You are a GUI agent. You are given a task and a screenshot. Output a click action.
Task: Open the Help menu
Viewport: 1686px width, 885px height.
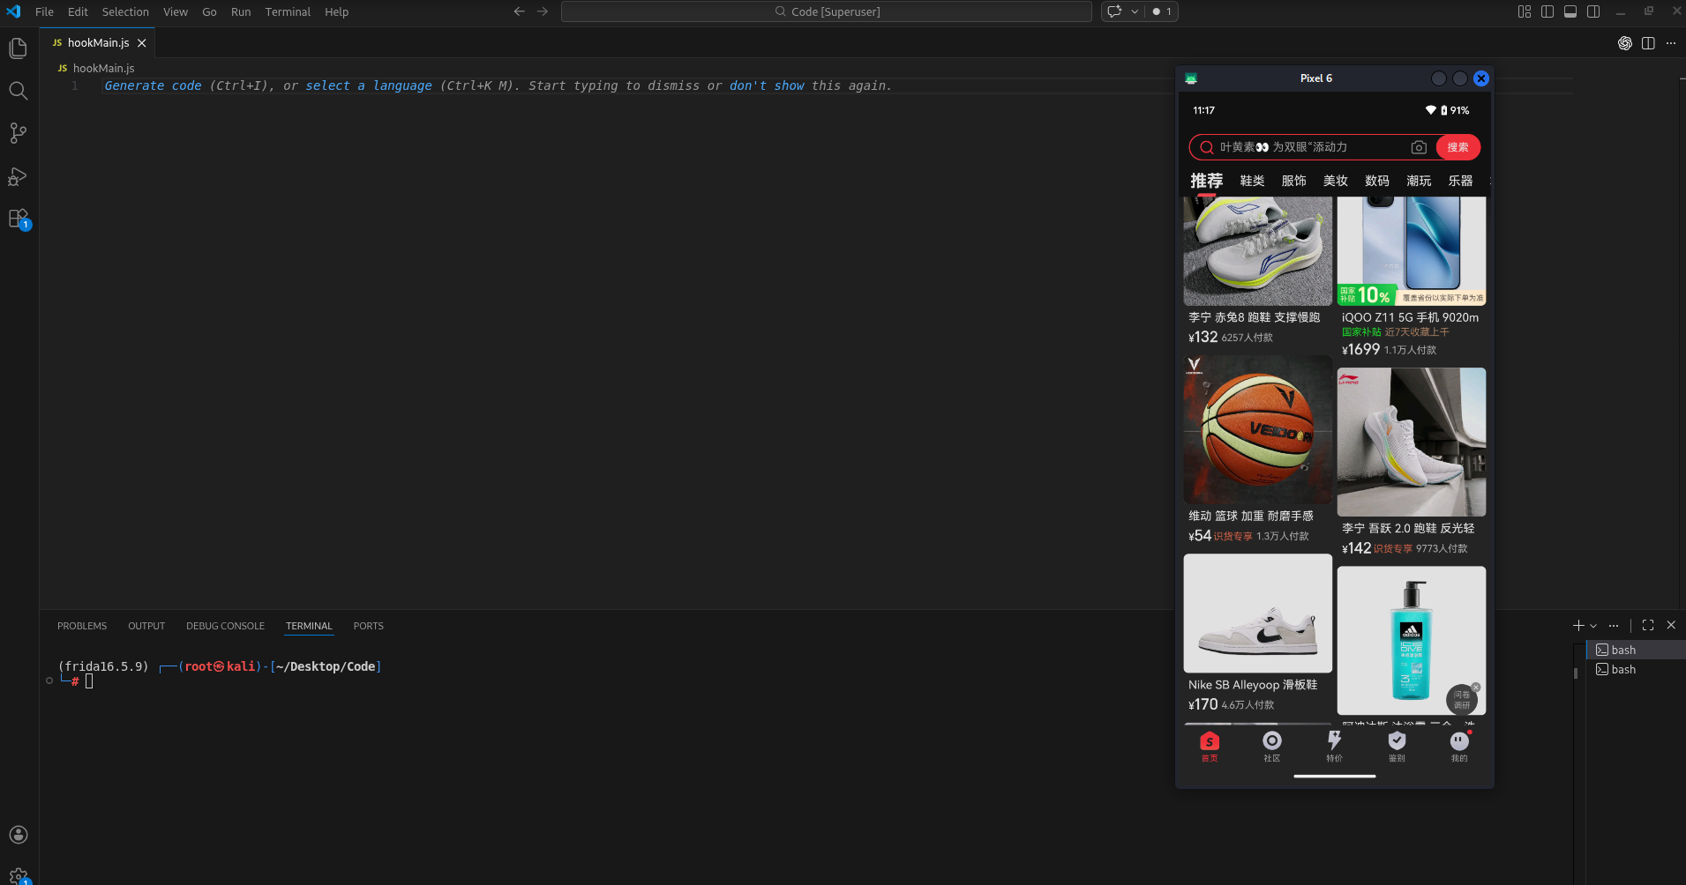pyautogui.click(x=336, y=11)
